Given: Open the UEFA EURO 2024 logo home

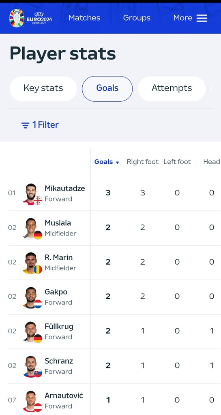Looking at the screenshot, I should (30, 18).
